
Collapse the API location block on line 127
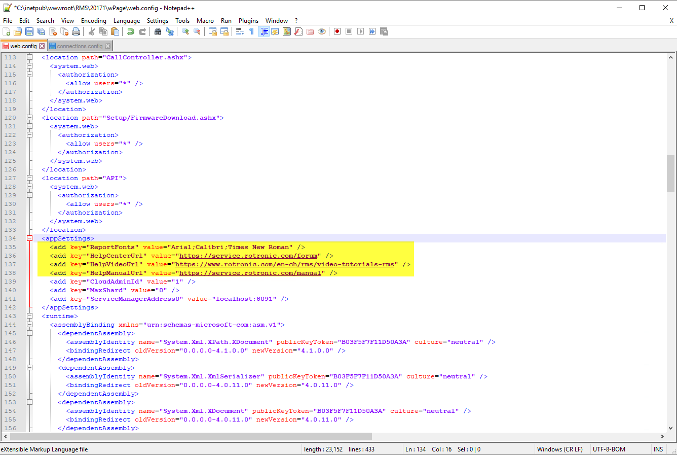click(29, 178)
